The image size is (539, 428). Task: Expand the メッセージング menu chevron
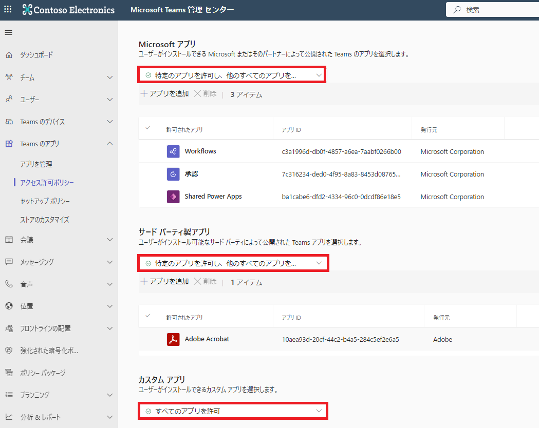click(x=110, y=262)
